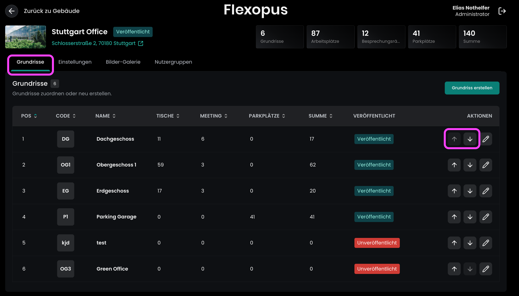Screen dimensions: 519x296
Task: Open the Schlosserstraße 2 address link
Action: [x=93, y=43]
